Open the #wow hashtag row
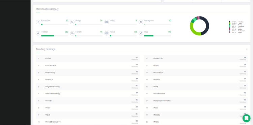This screenshot has width=253, height=125. (88, 108)
